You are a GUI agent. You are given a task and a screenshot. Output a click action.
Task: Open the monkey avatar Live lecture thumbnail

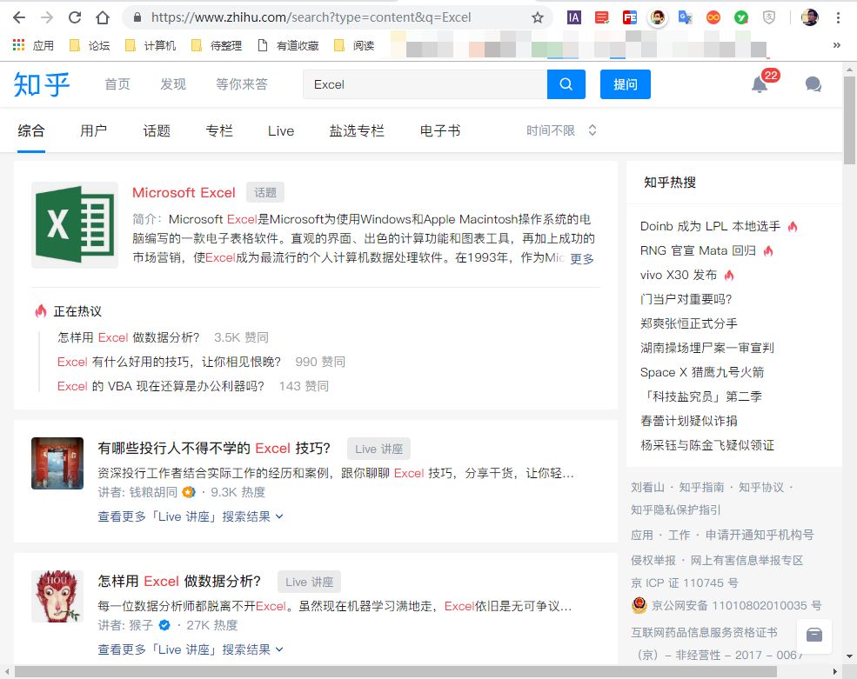coord(57,596)
